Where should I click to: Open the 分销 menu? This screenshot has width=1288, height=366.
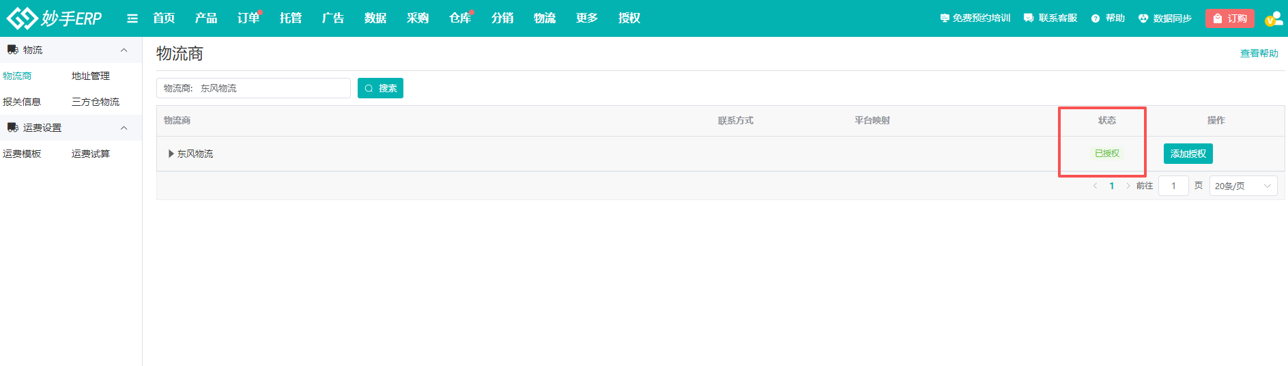(x=502, y=18)
